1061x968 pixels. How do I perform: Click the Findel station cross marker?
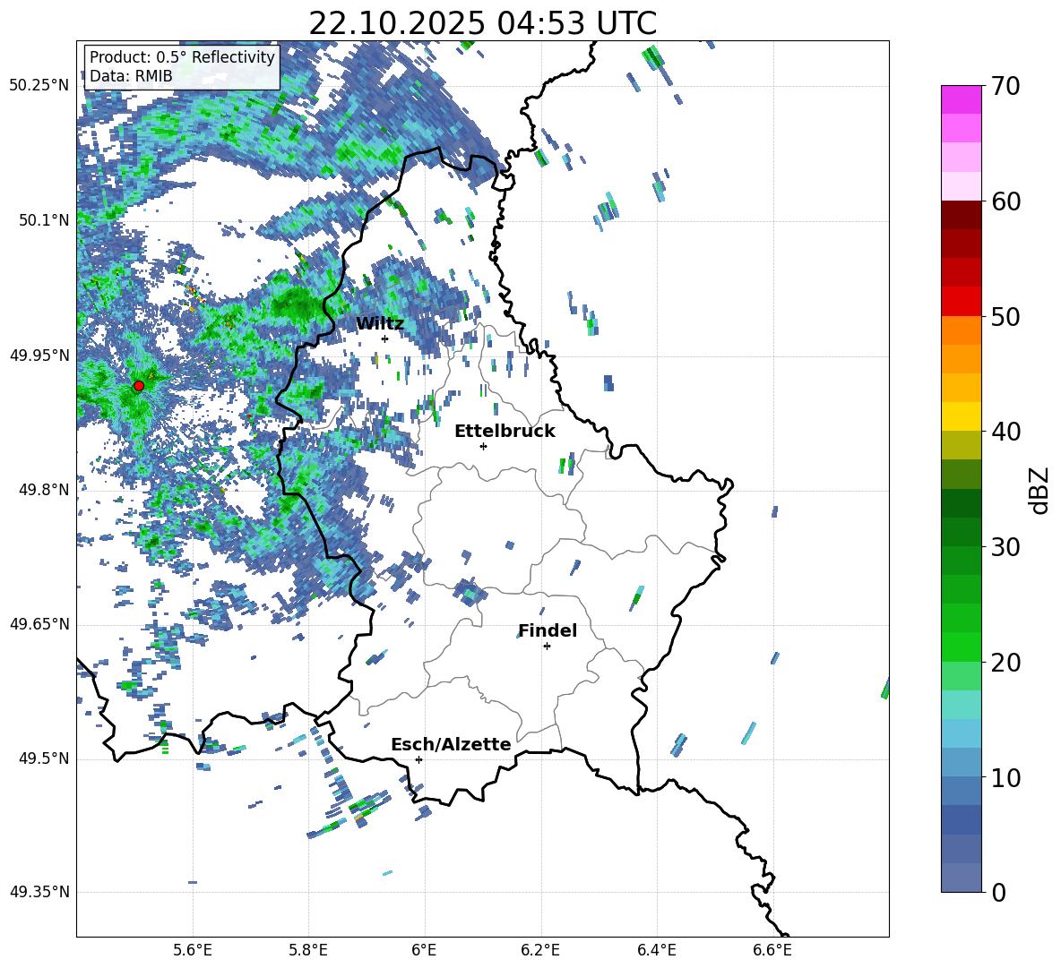click(x=547, y=647)
